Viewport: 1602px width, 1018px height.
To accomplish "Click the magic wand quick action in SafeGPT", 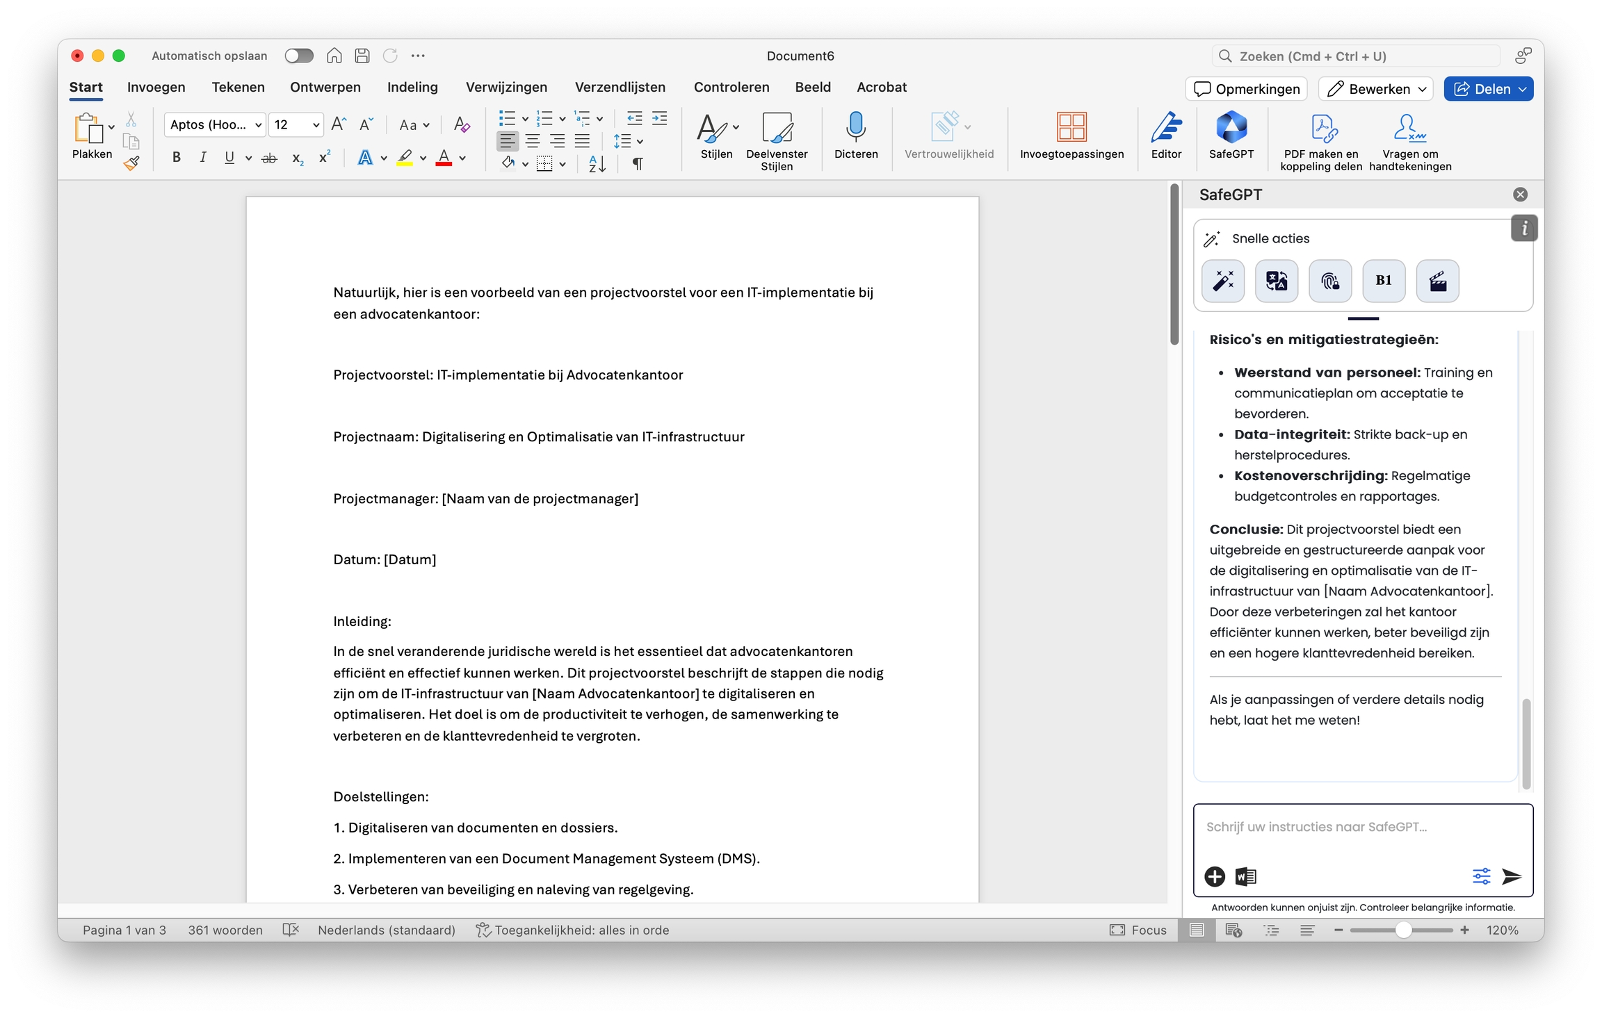I will tap(1223, 281).
